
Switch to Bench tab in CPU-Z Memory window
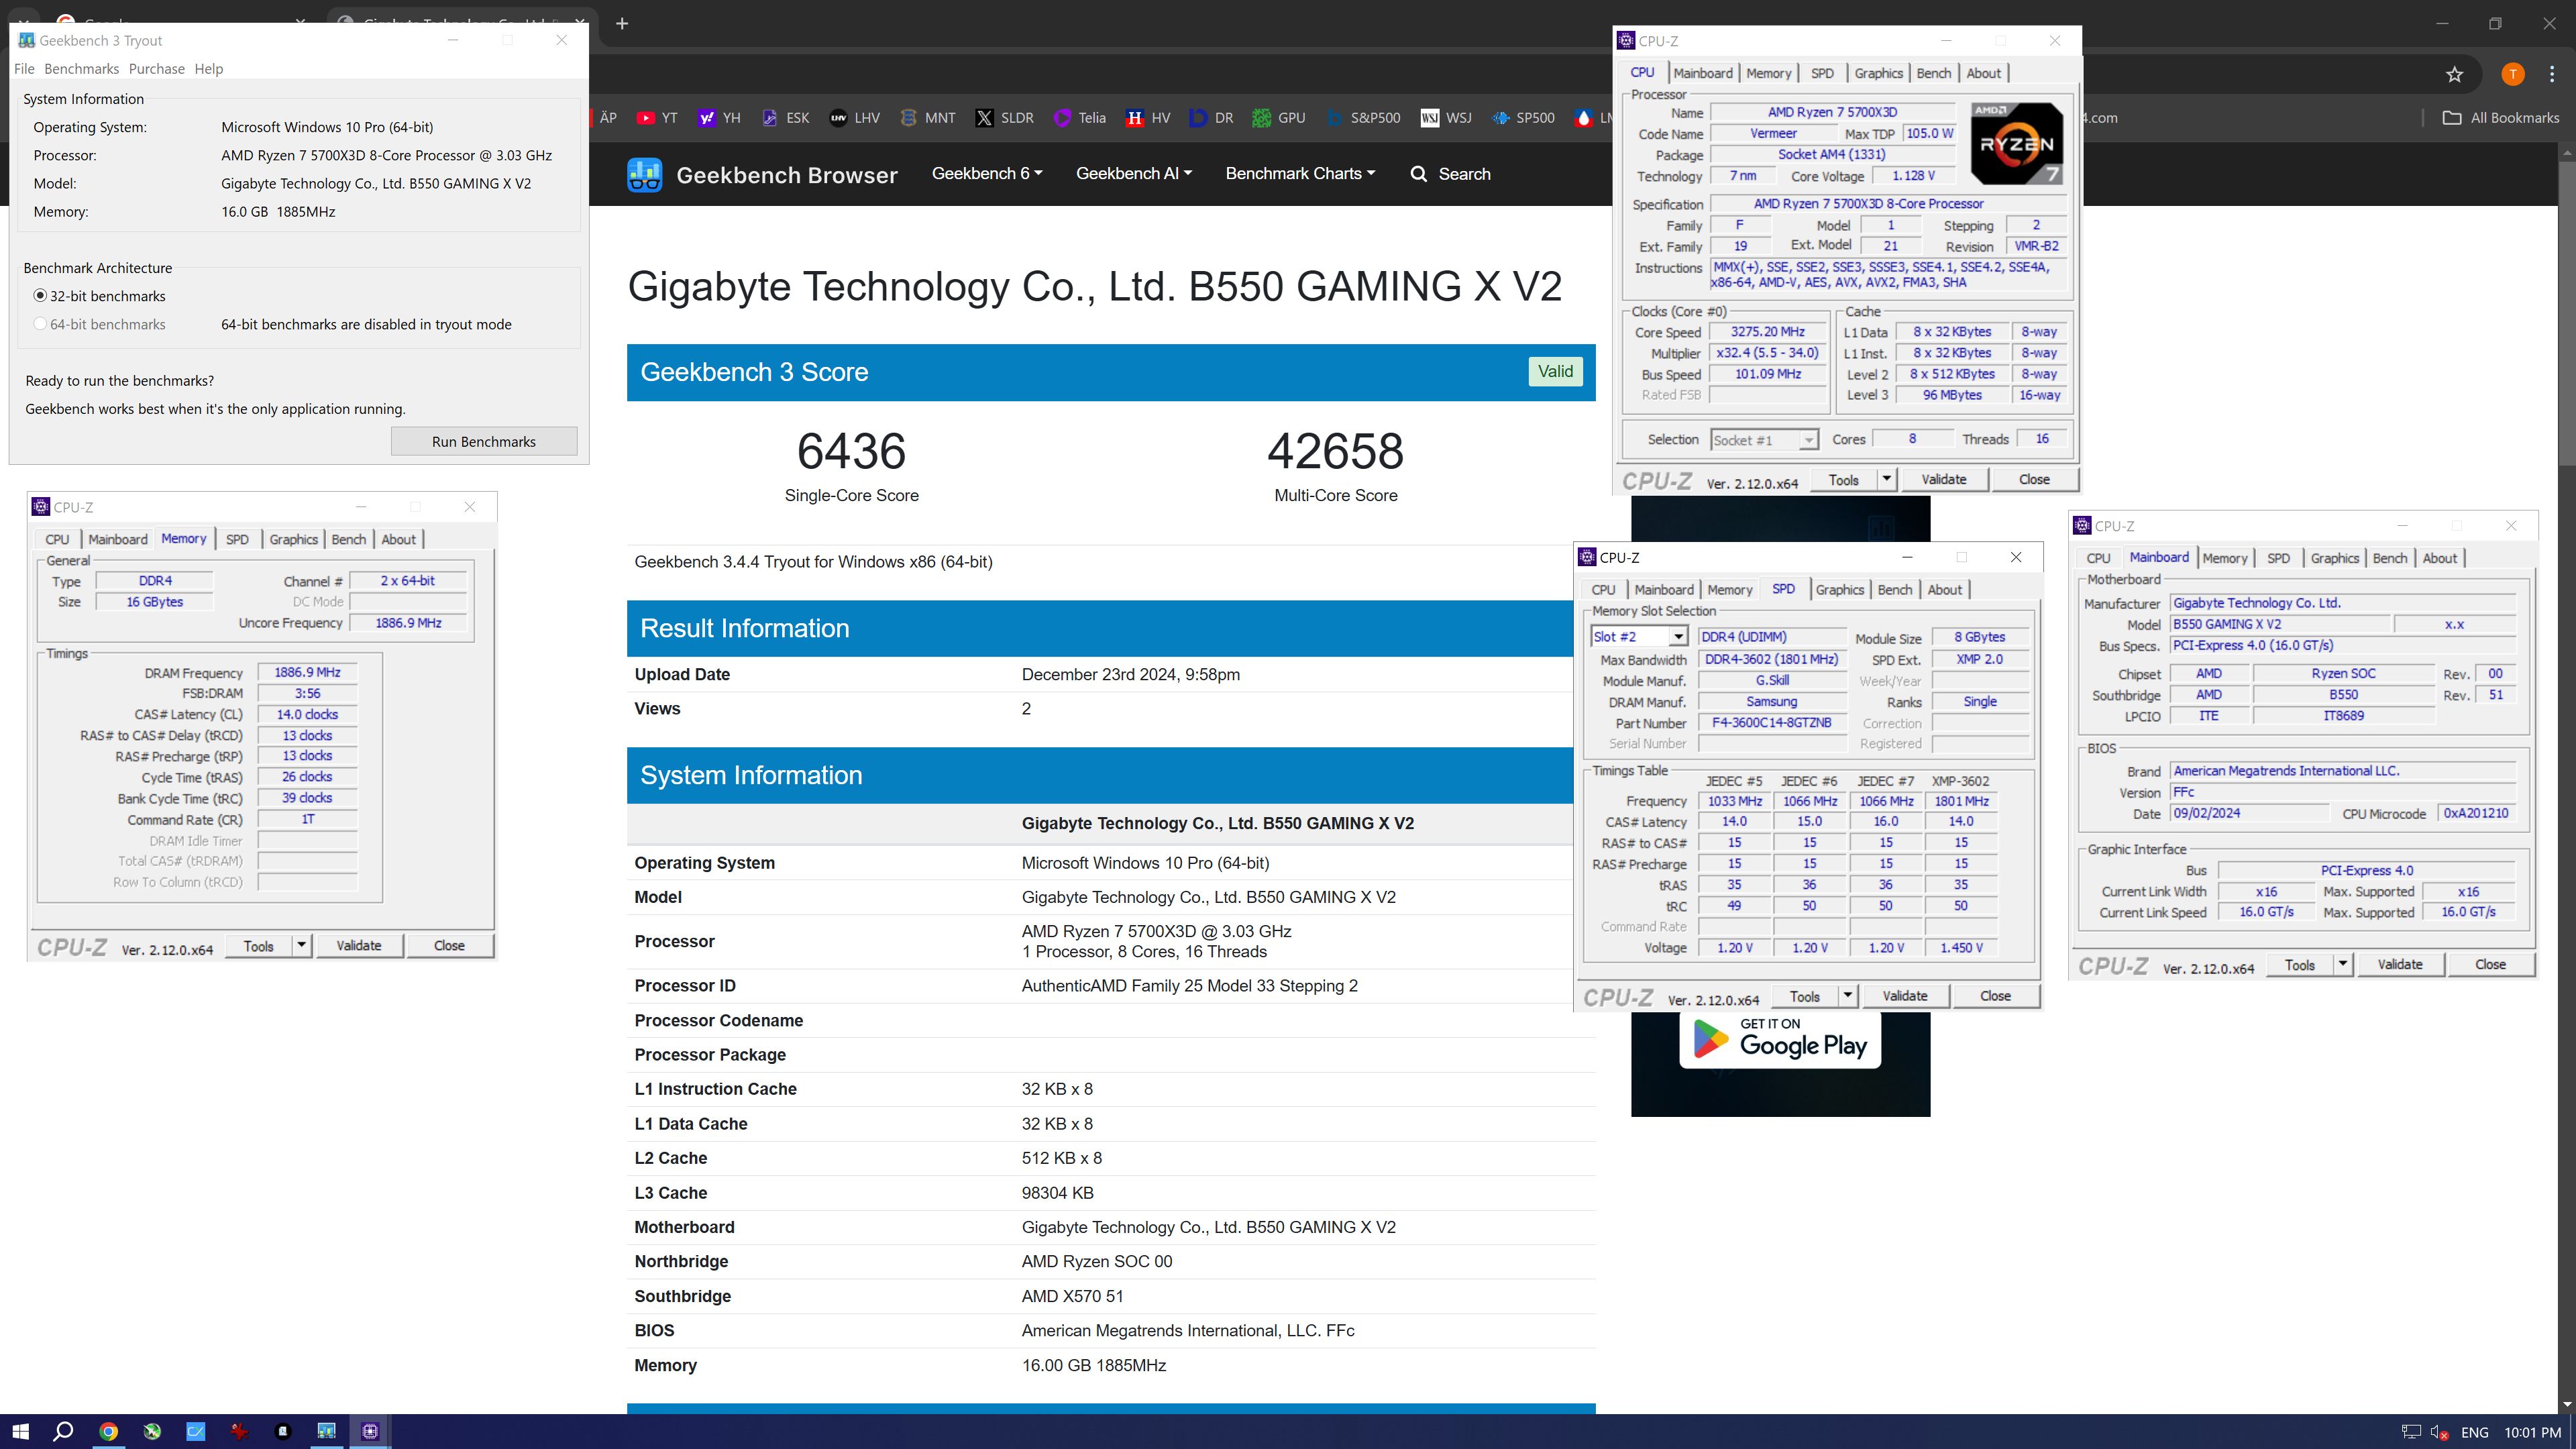click(348, 539)
